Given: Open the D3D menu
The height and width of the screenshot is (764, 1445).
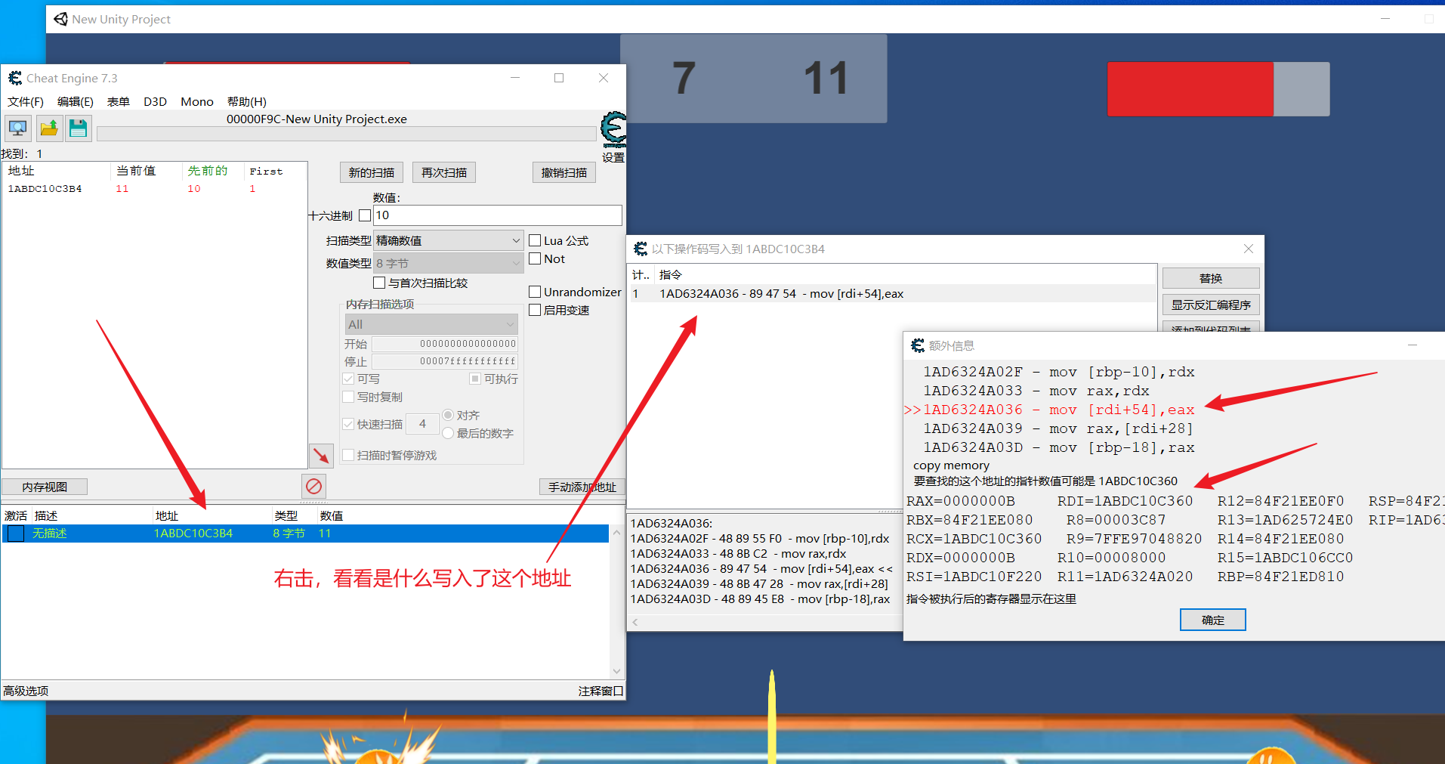Looking at the screenshot, I should [155, 101].
